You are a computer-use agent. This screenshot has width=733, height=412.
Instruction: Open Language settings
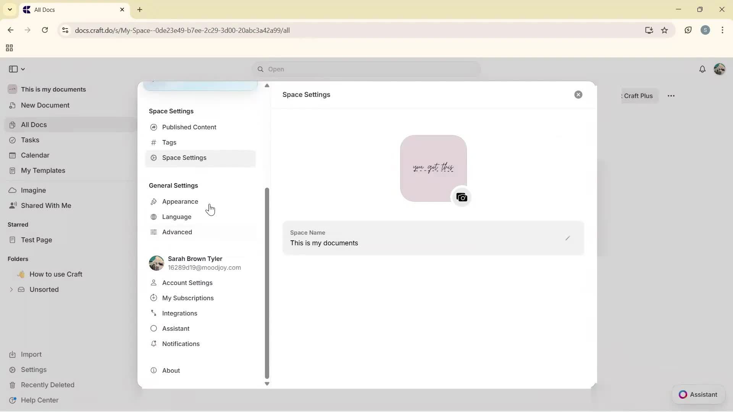pos(176,217)
